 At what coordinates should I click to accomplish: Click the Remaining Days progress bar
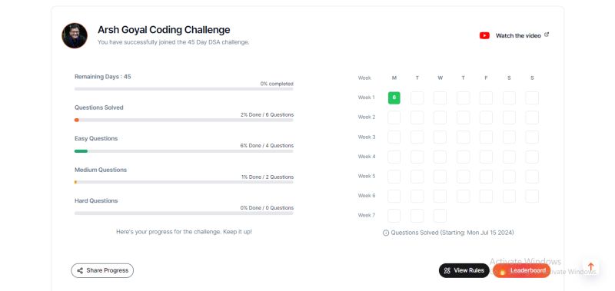(184, 89)
